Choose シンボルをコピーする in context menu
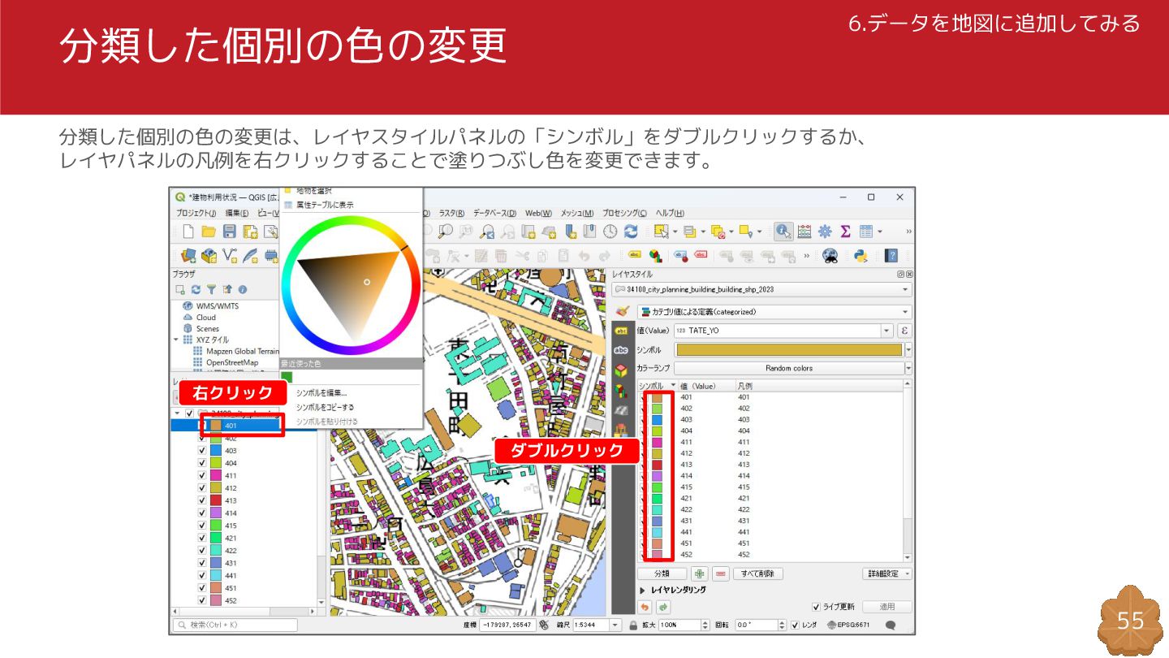 (x=325, y=407)
